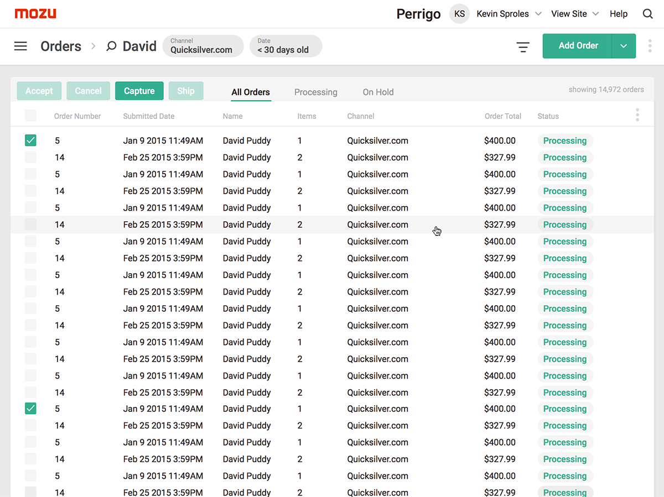Click the showing 14,972 orders text
This screenshot has height=497, width=664.
pyautogui.click(x=606, y=90)
